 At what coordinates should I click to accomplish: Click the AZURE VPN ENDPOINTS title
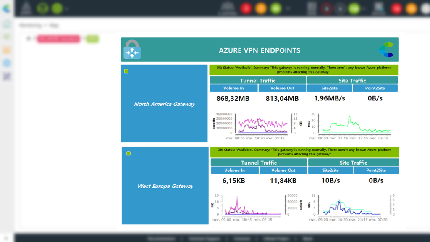pyautogui.click(x=260, y=50)
